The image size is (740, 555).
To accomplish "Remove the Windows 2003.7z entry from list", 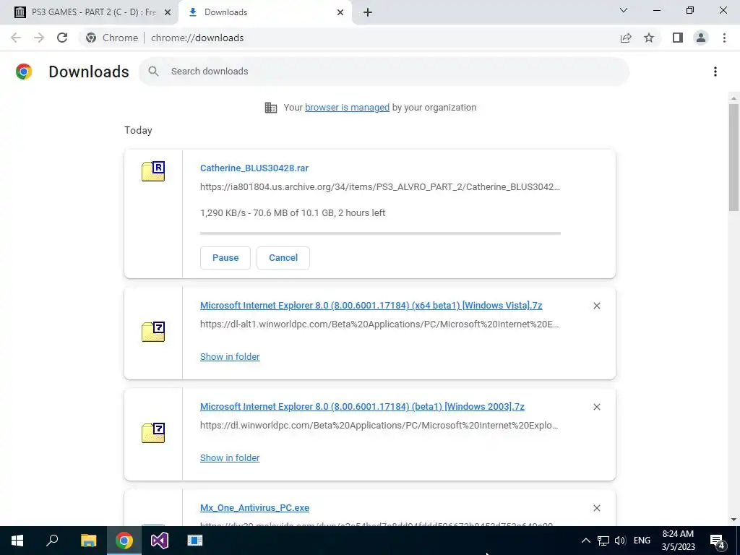I will pos(596,407).
